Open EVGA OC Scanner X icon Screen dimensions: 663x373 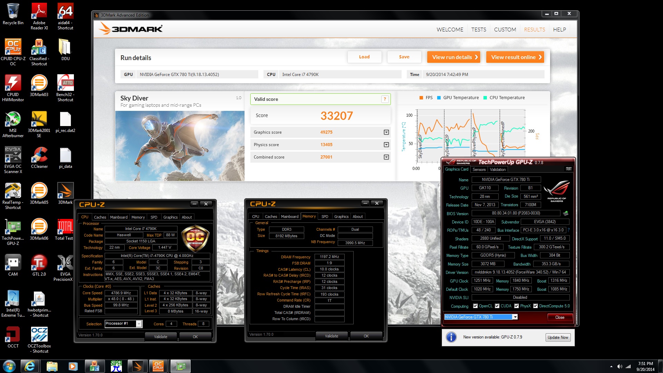point(13,160)
